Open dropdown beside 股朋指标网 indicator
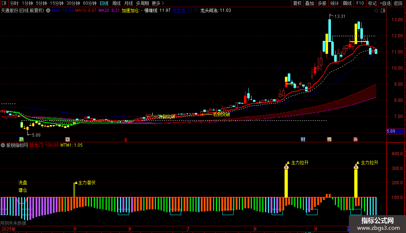This screenshot has height=233, width=406. click(x=3, y=146)
